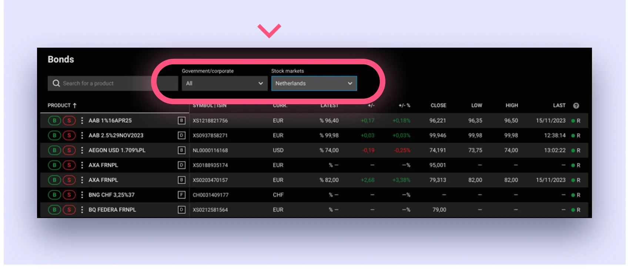Click the B exchange badge for AAB 1%16APR25
Screen dimensions: 629x272
click(x=181, y=120)
